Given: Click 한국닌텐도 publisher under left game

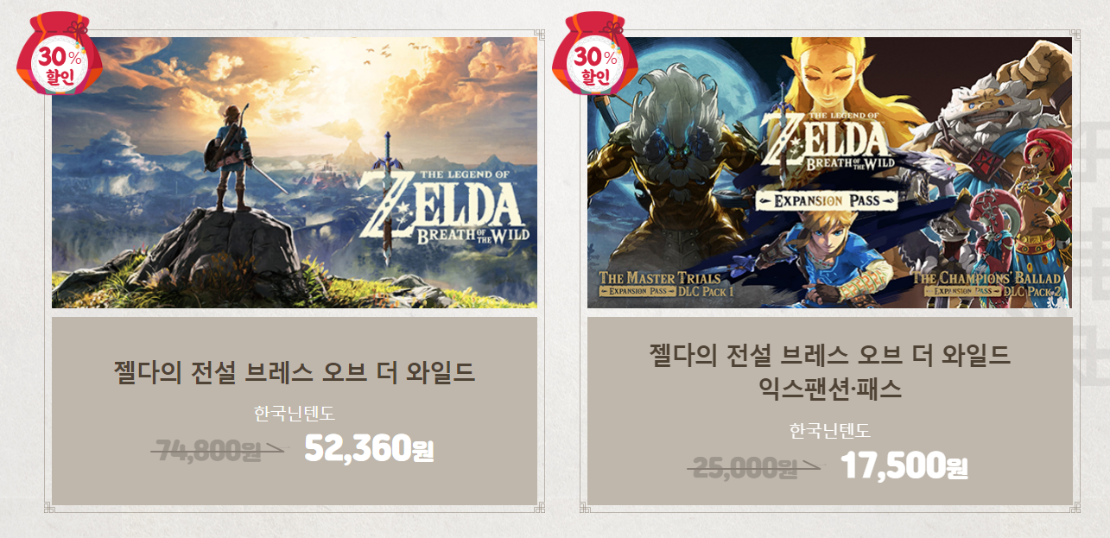Looking at the screenshot, I should [x=295, y=414].
